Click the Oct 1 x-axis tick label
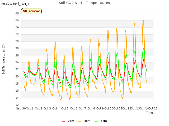169x126 pixels. [x=30, y=108]
